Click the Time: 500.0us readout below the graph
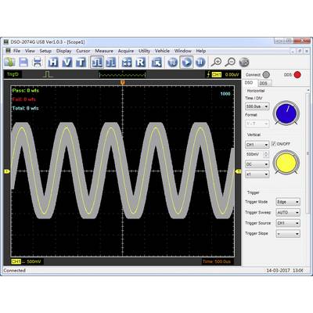Screen dimensions: 313x313 tap(217, 261)
